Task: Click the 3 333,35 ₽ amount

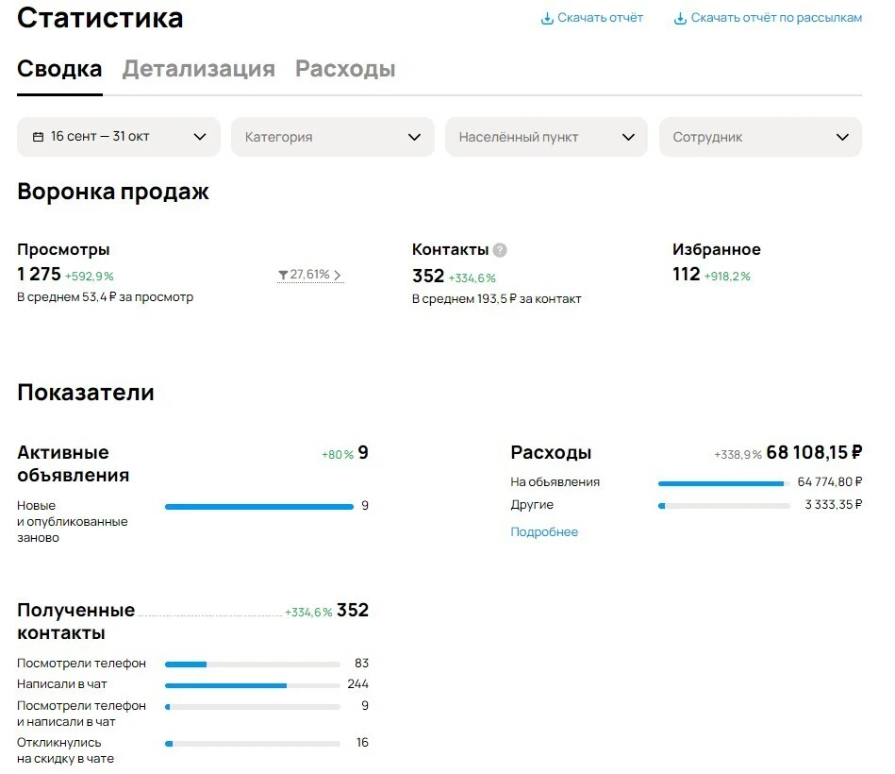Action: point(834,504)
